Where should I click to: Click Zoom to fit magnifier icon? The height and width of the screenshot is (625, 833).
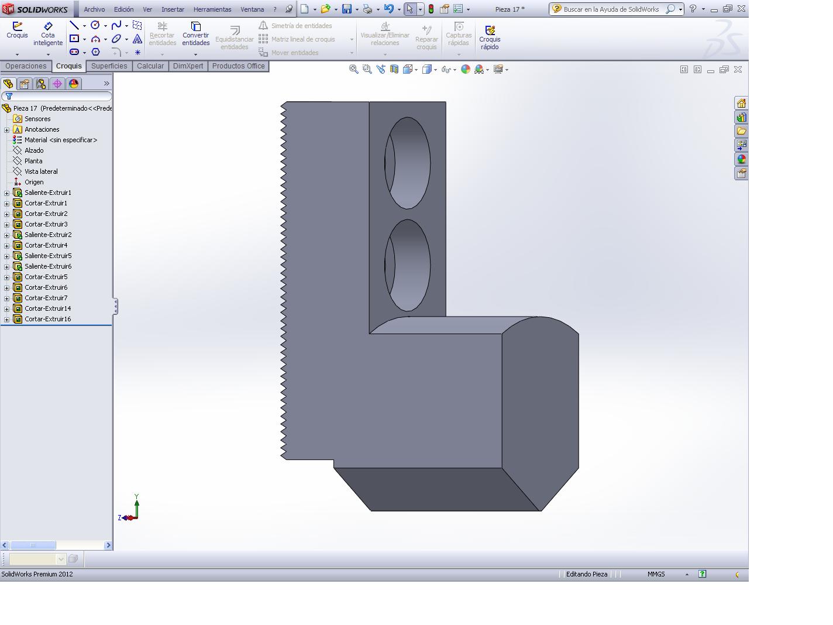point(353,69)
